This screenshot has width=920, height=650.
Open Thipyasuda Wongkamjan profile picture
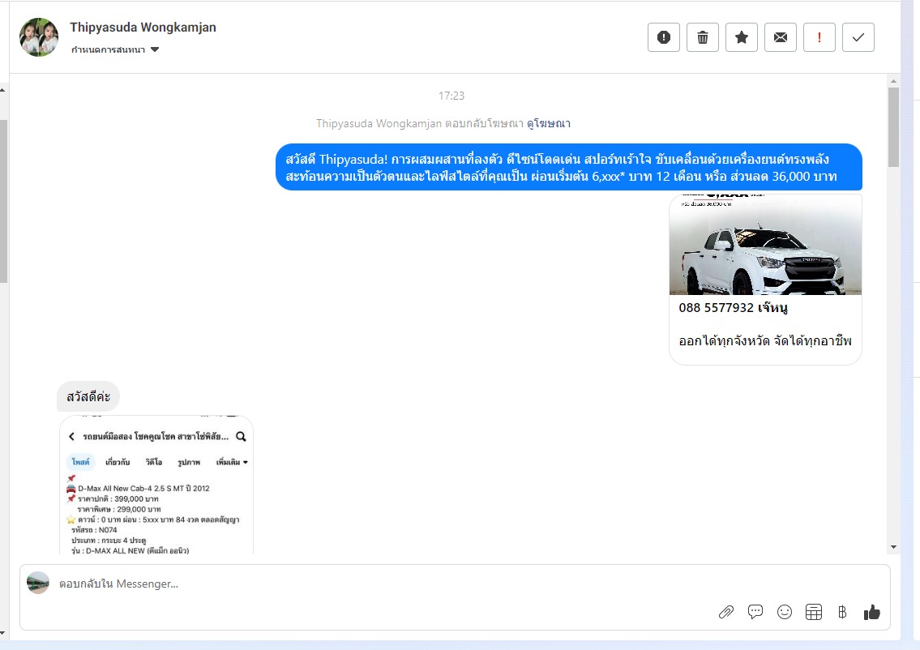[x=39, y=37]
